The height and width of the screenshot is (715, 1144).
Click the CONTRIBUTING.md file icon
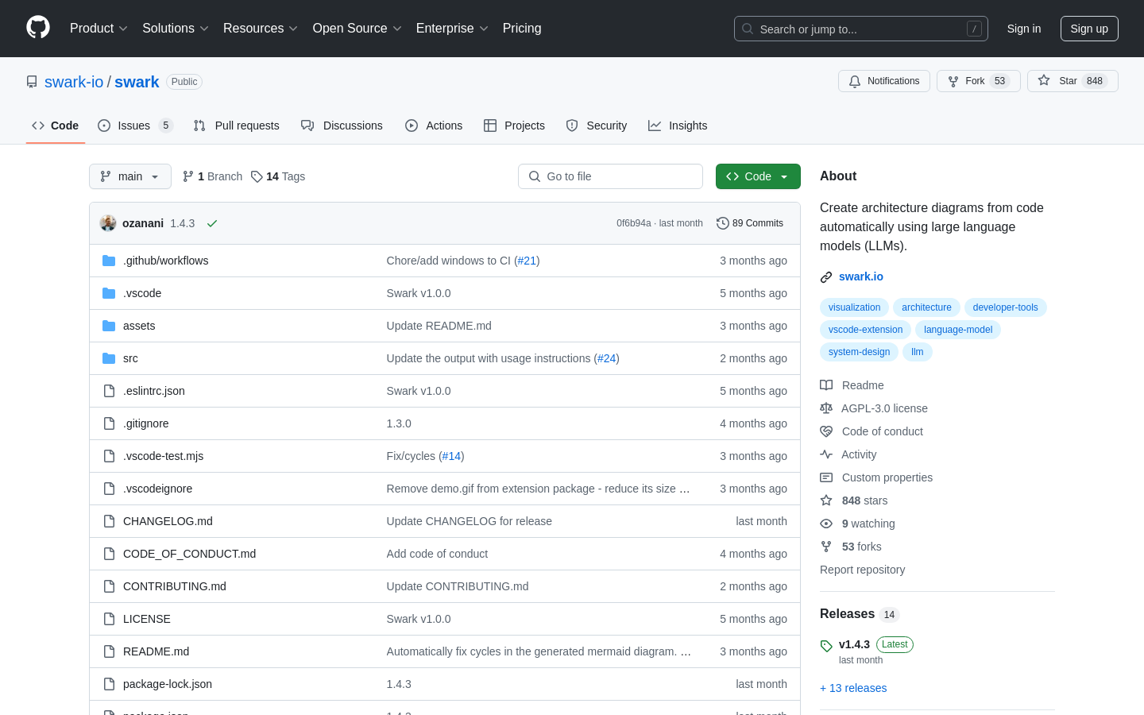pos(109,586)
